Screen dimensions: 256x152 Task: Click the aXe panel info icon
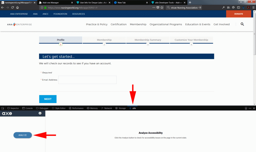40,113
